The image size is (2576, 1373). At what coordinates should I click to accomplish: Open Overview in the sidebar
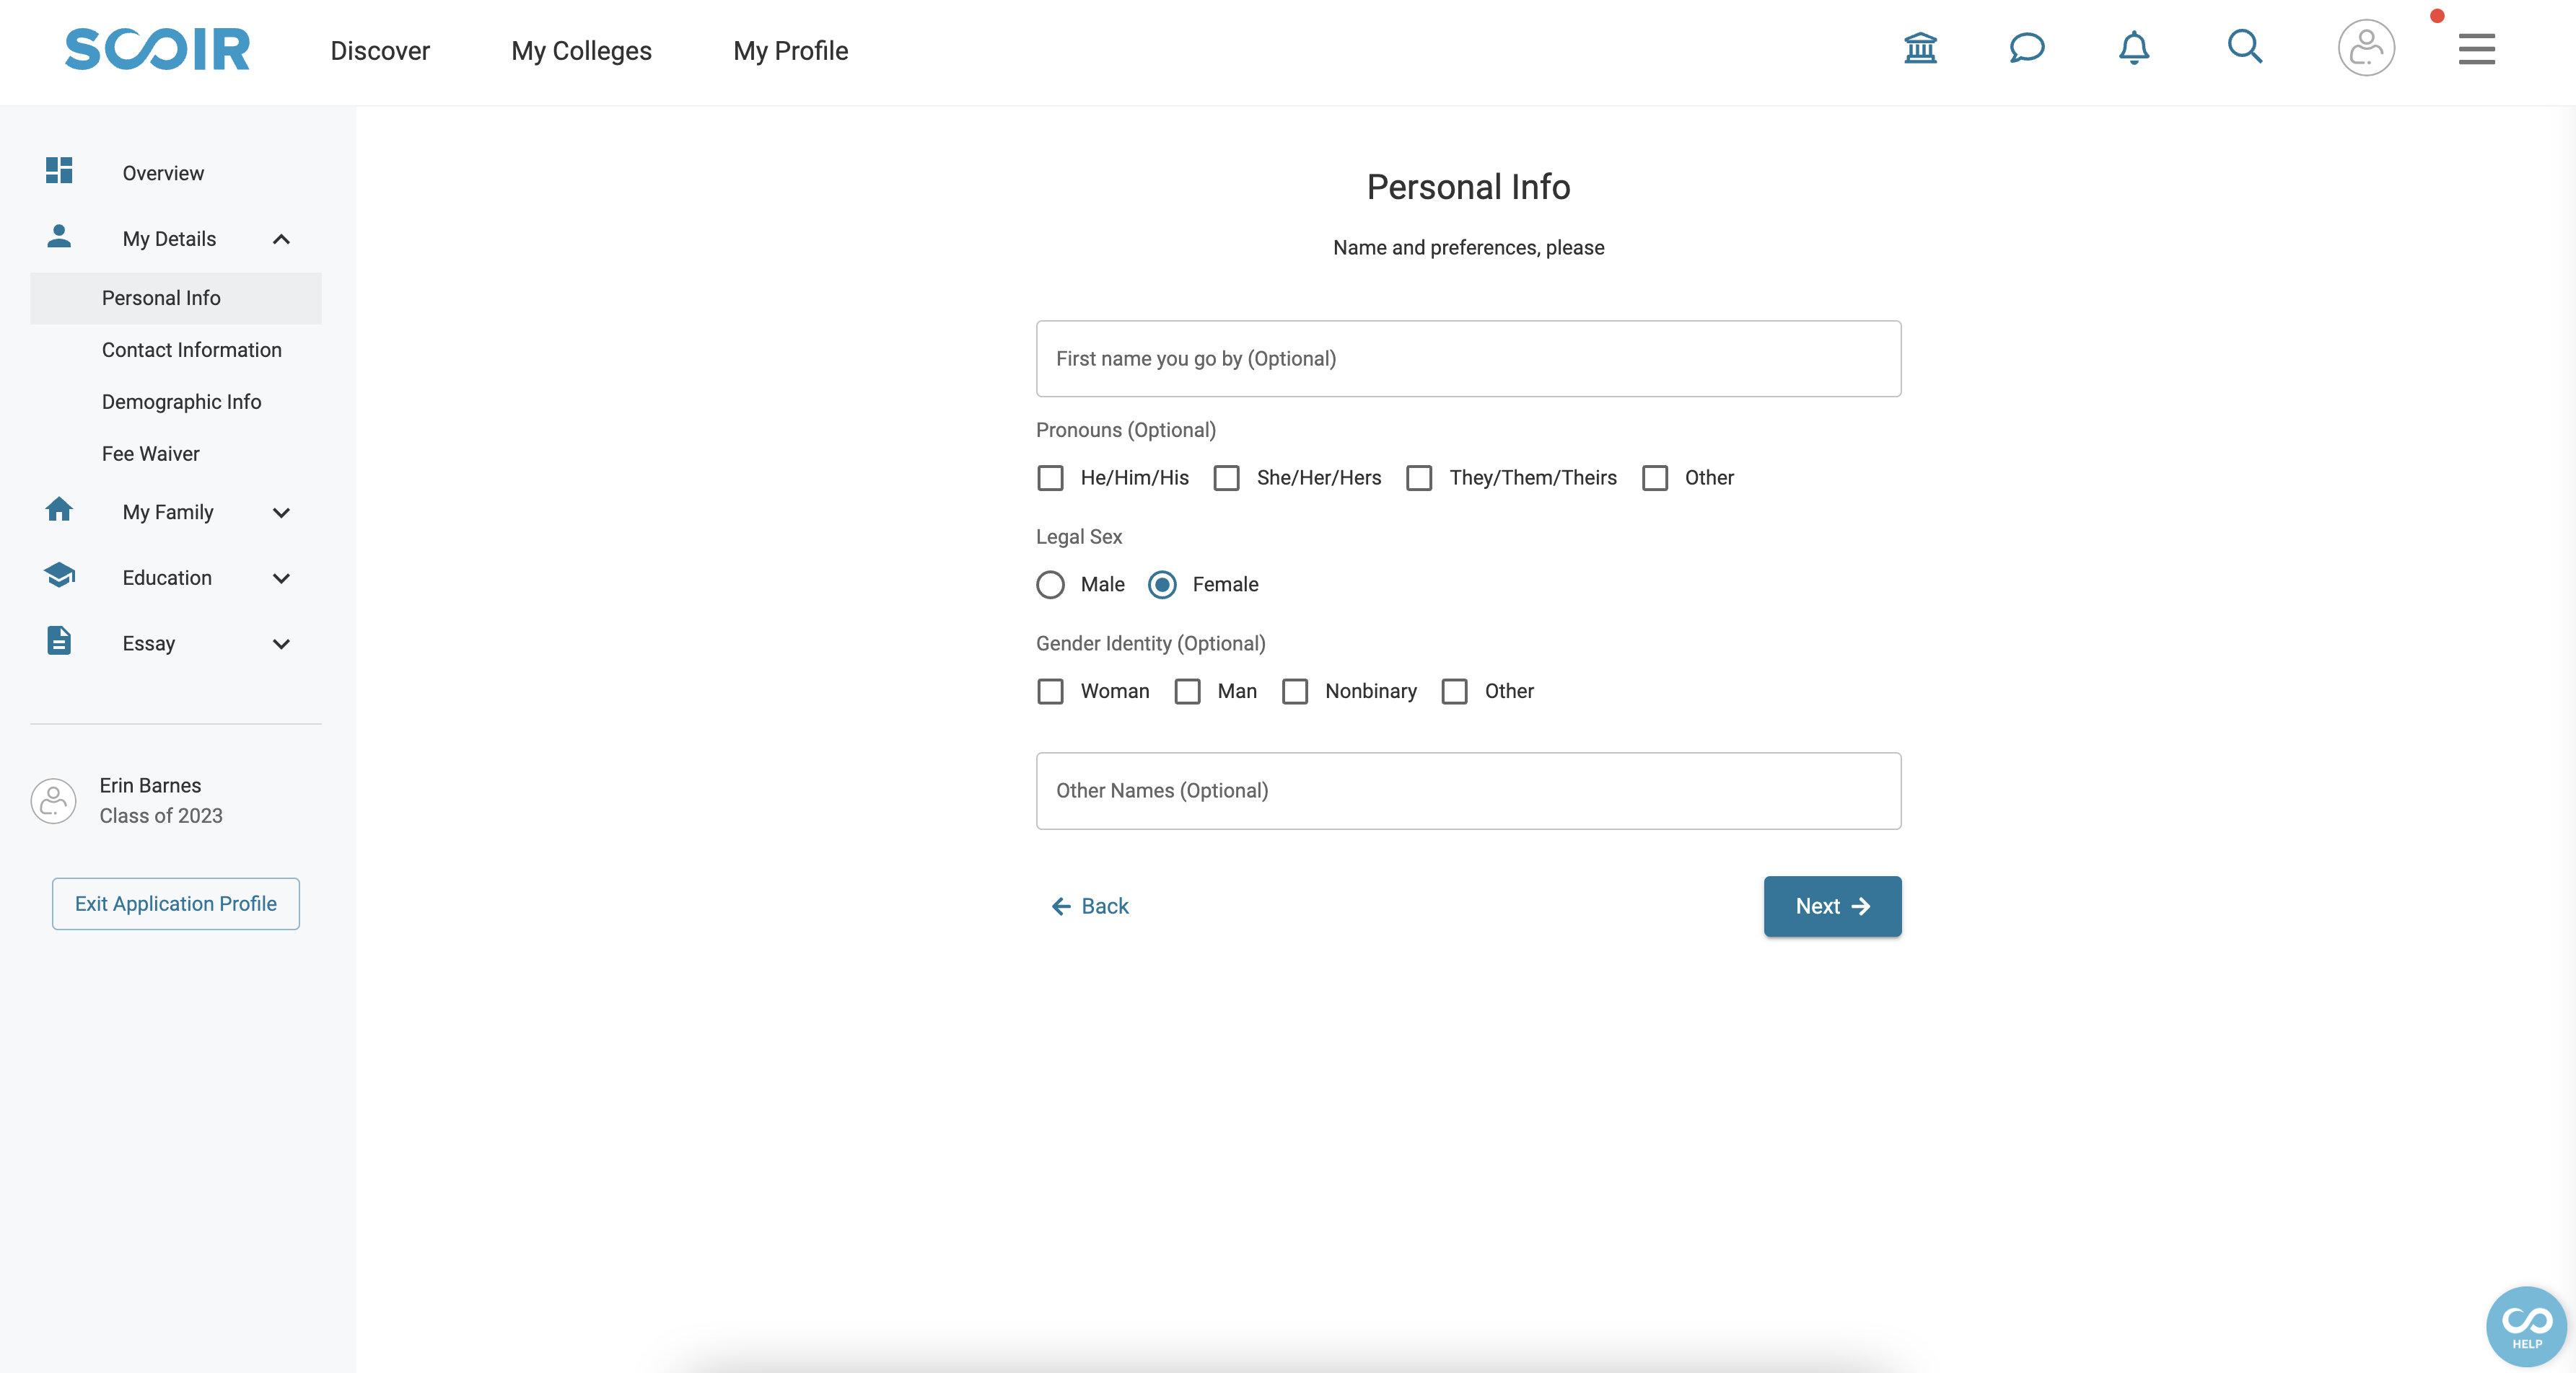coord(163,173)
